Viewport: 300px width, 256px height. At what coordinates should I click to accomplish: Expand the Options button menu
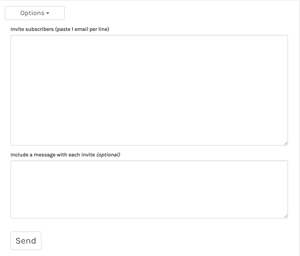pyautogui.click(x=35, y=13)
